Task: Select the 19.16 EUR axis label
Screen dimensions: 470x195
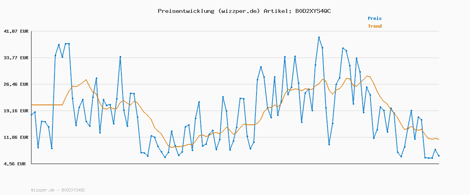Action: (16, 111)
